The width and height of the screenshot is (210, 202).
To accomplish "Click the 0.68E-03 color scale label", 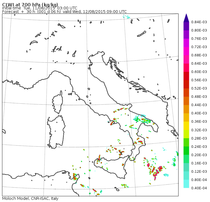I will click(199, 55).
